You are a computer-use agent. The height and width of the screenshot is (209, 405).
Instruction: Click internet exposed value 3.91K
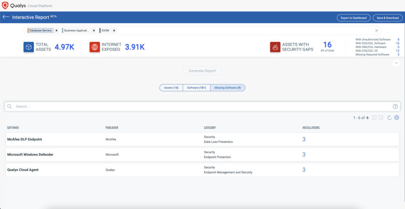135,47
